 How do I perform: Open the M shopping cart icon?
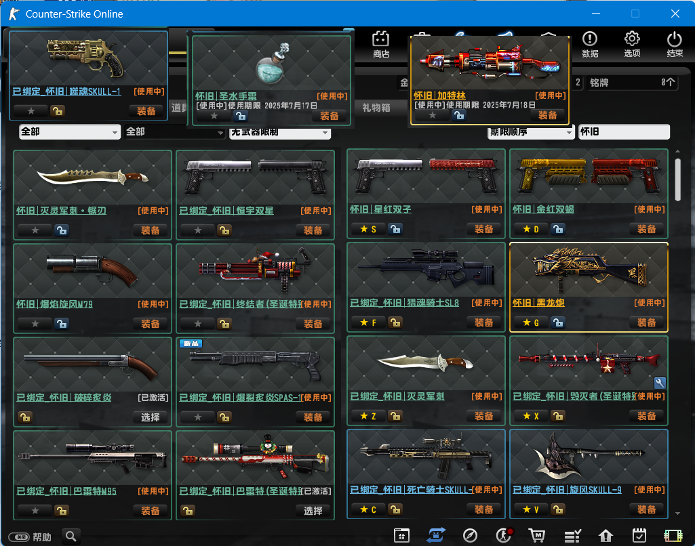coord(537,536)
